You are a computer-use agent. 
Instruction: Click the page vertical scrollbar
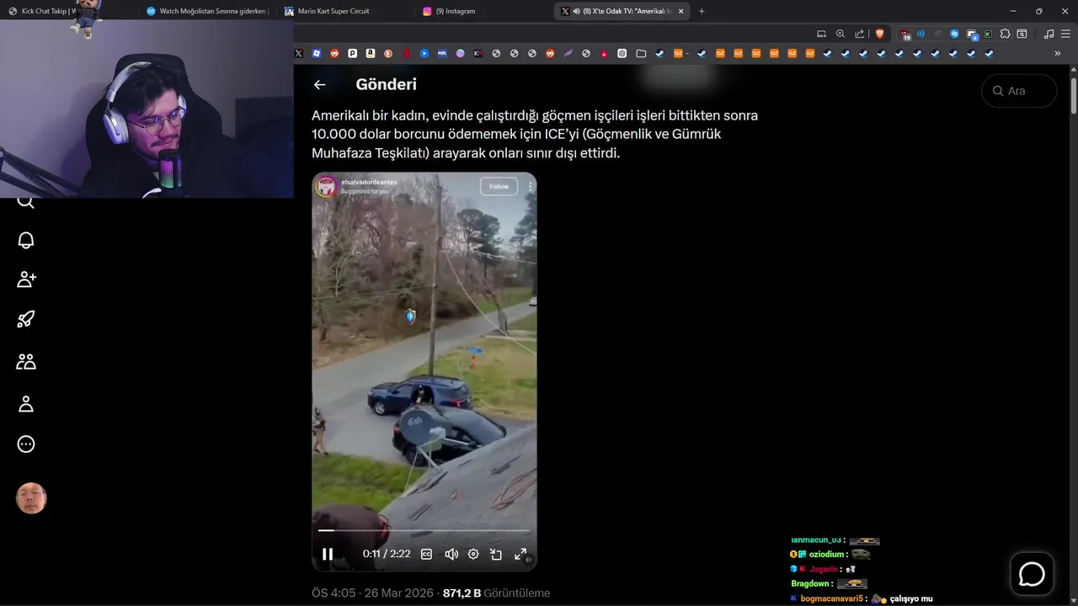coord(1074,96)
